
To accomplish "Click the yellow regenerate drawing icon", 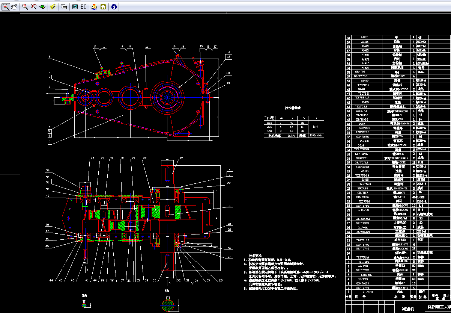I will tap(53, 6).
